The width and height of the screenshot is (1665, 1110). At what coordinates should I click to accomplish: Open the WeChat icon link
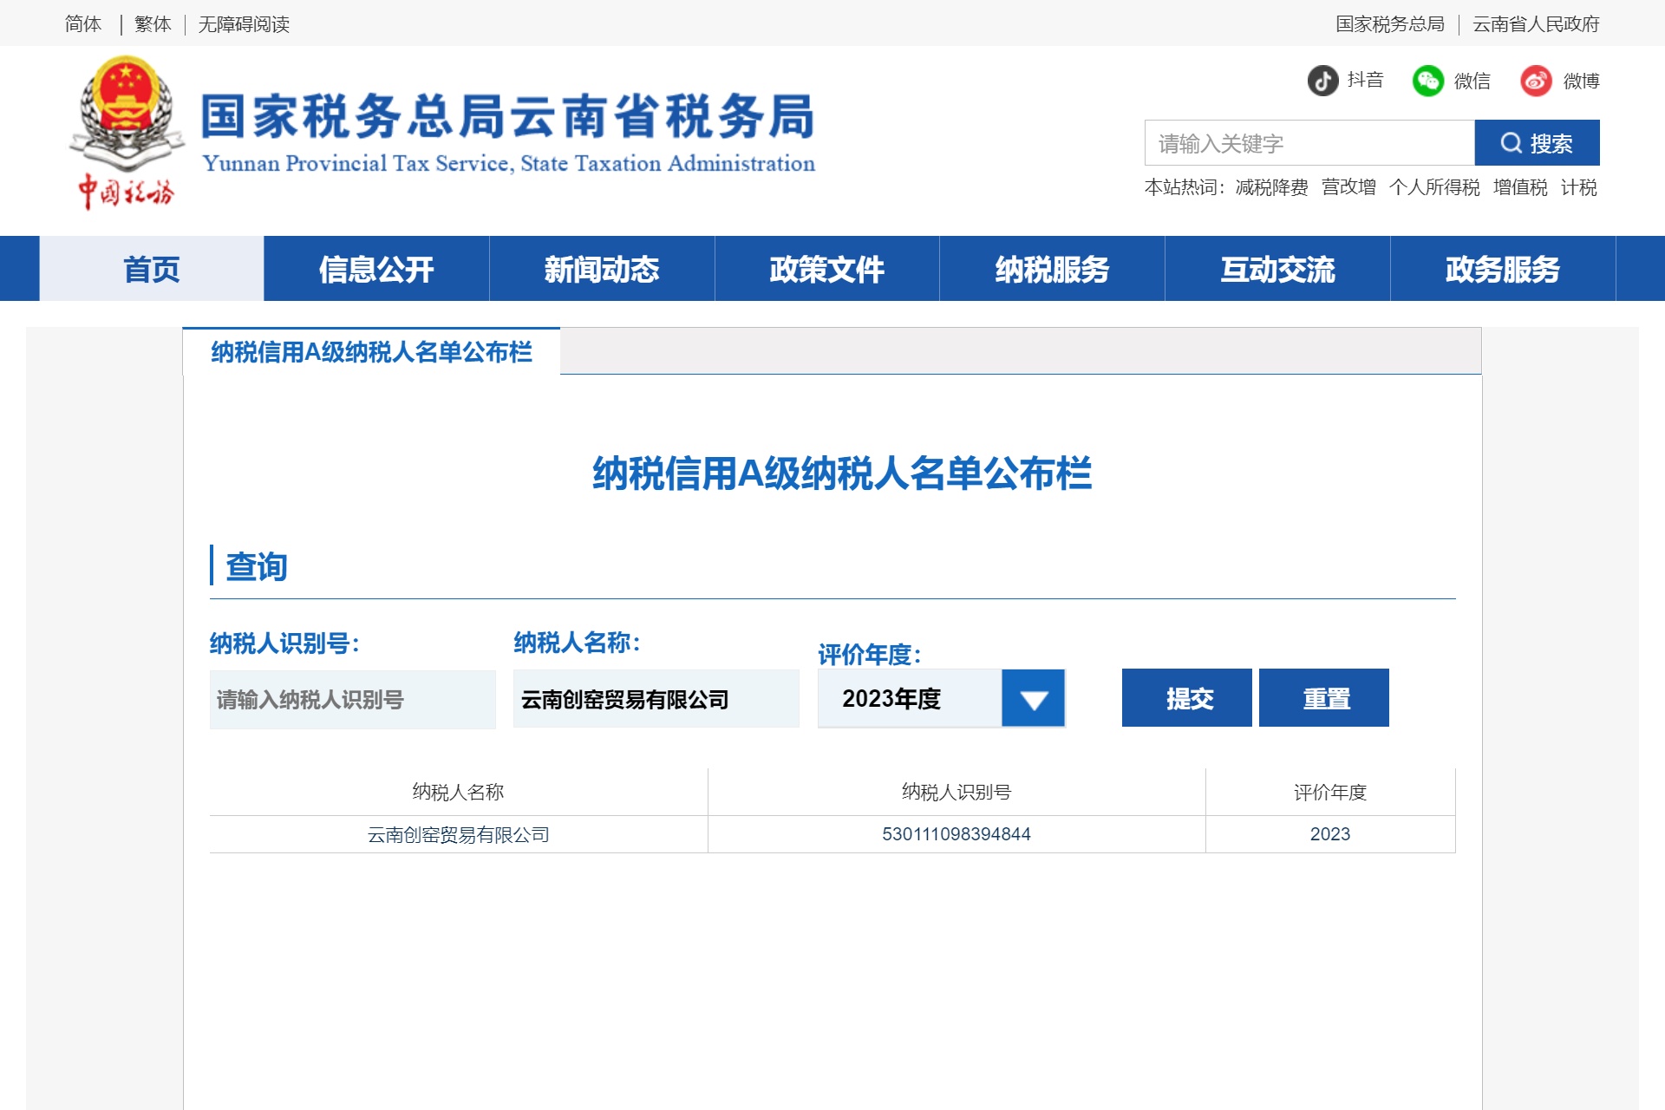pos(1427,81)
